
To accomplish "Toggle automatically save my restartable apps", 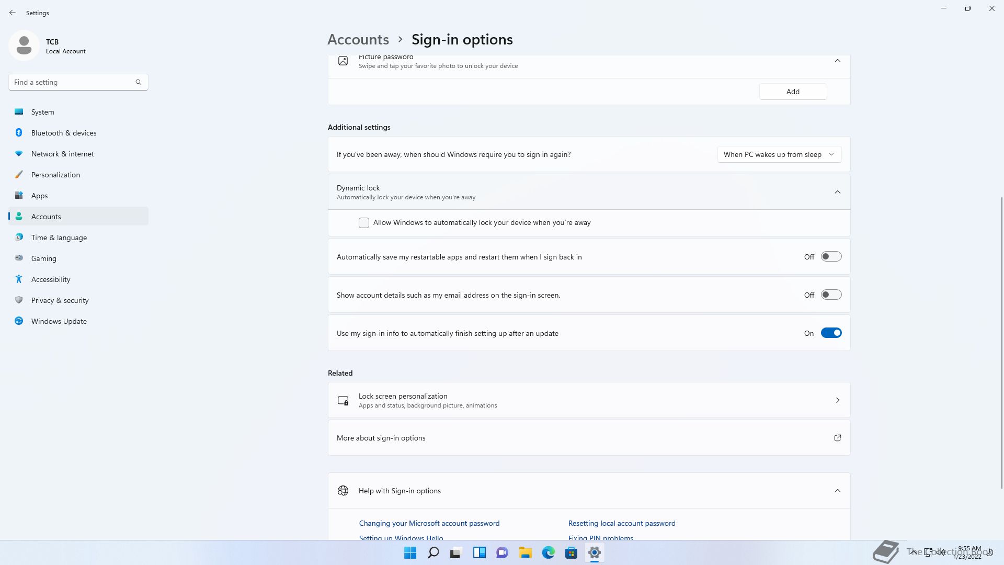I will [x=831, y=257].
